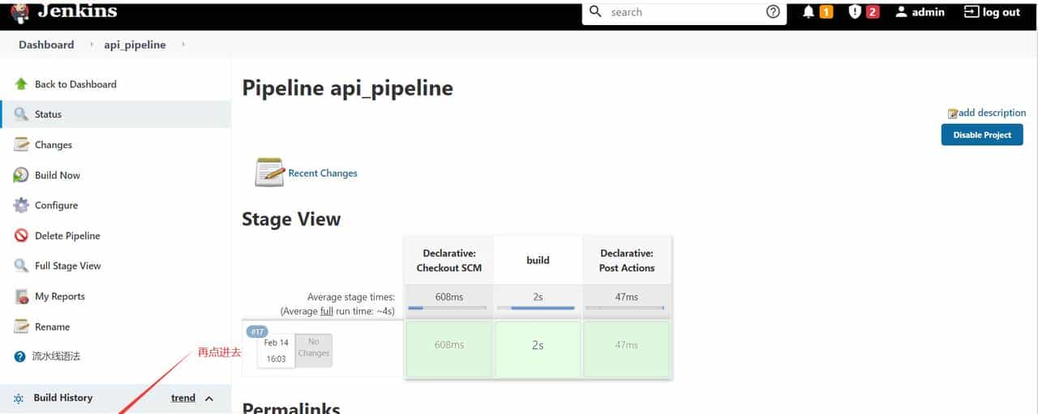Screen dimensions: 1038x414
Task: Click the search magnifier icon
Action: (595, 12)
